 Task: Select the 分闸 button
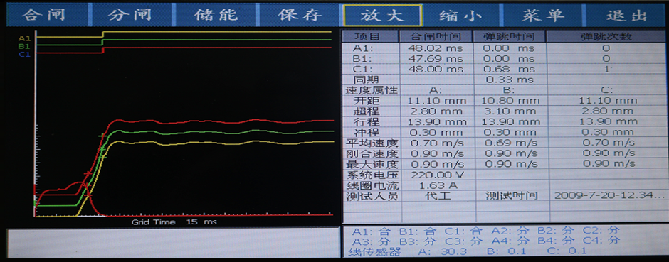pyautogui.click(x=131, y=14)
